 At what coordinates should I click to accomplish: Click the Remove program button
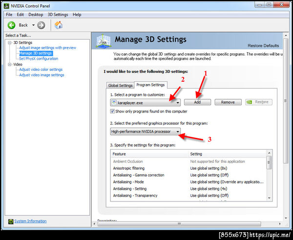pyautogui.click(x=228, y=102)
